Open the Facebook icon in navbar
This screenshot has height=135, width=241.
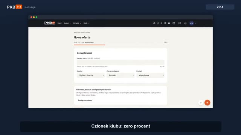[154, 23]
